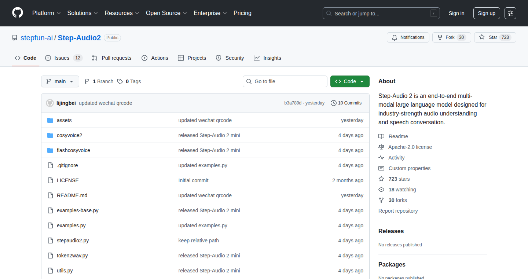Open the Step-Audio2 repository name link
This screenshot has width=528, height=279.
pos(79,38)
